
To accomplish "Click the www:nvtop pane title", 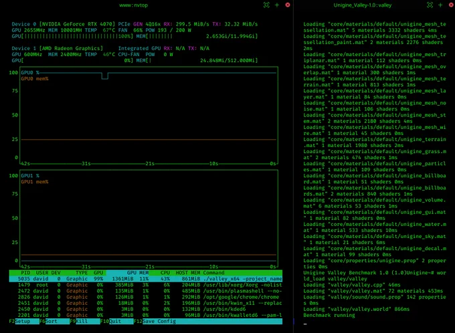I will pyautogui.click(x=133, y=5).
